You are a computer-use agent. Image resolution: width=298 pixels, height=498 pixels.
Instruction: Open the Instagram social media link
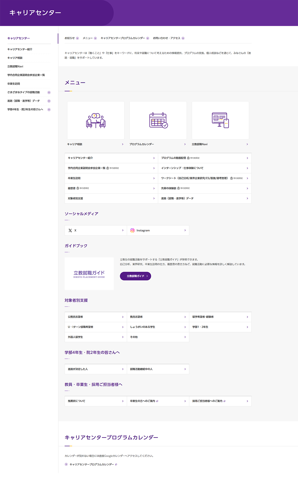pos(158,230)
